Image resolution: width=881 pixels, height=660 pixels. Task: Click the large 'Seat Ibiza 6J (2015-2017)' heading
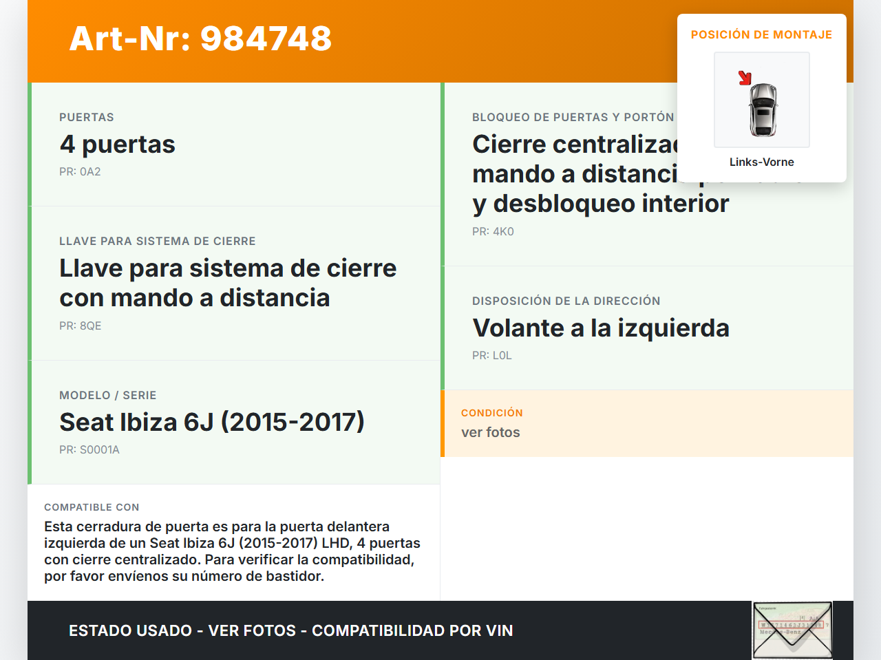point(212,422)
